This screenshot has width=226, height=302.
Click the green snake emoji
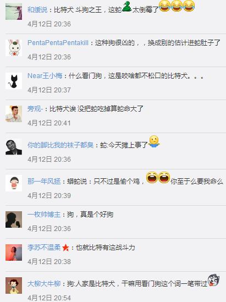point(126,7)
